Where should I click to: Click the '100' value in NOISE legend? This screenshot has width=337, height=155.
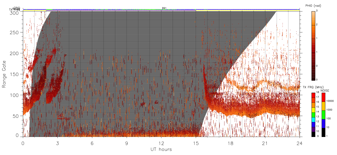coord(329,118)
